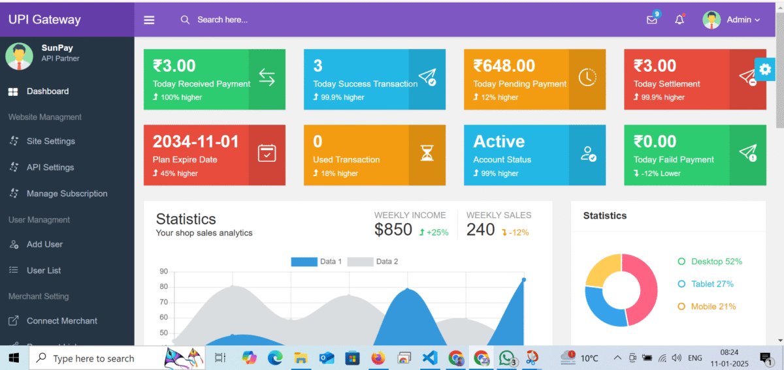Open WhatsApp from the taskbar
This screenshot has height=370, width=784.
tap(507, 358)
